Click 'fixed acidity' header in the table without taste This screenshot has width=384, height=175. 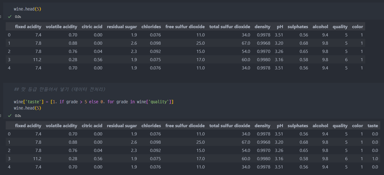coord(28,27)
